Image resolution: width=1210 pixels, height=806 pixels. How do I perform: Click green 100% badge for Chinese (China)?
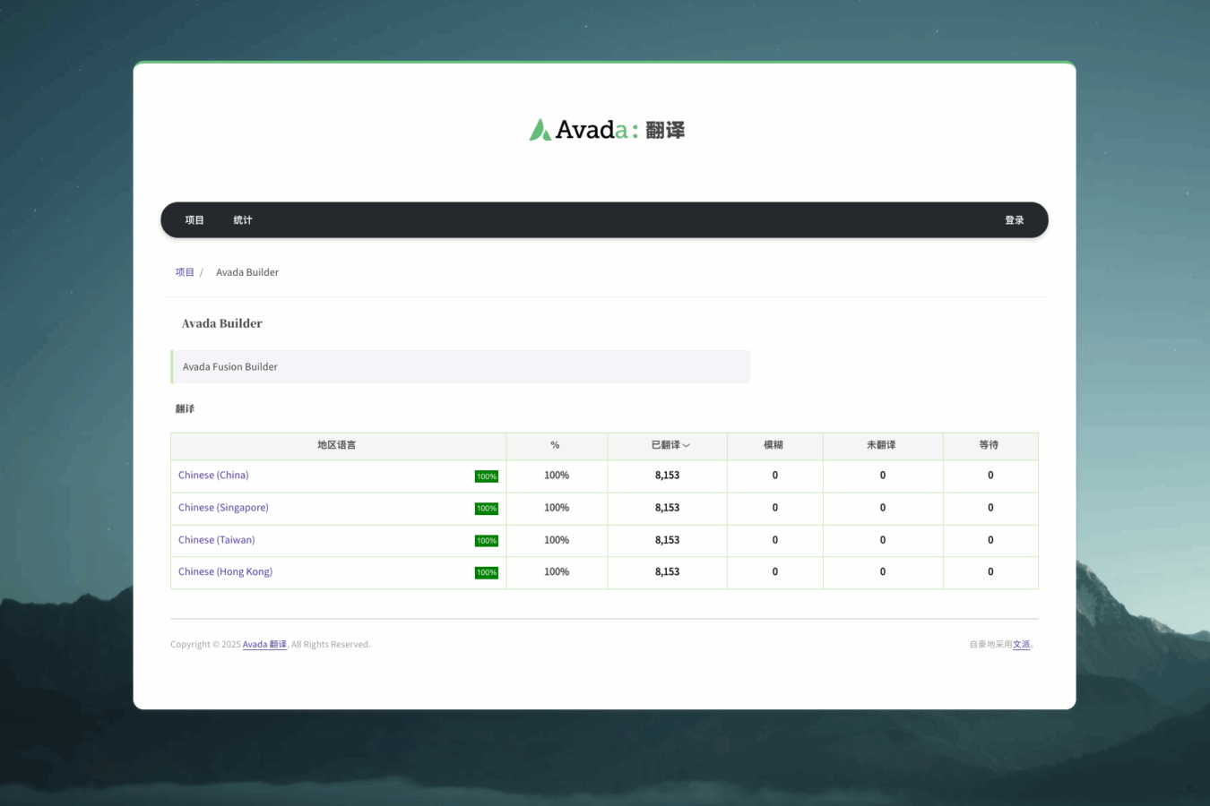tap(486, 476)
